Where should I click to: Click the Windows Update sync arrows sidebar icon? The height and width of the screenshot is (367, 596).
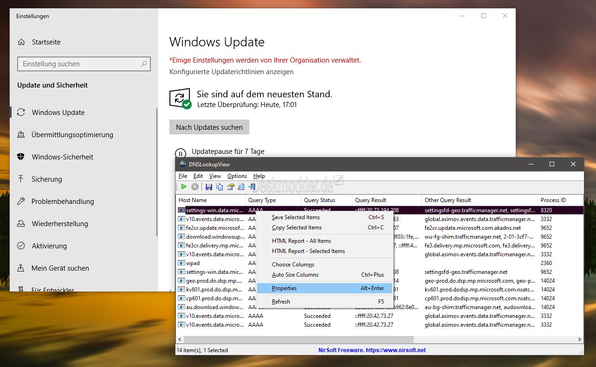pos(21,112)
